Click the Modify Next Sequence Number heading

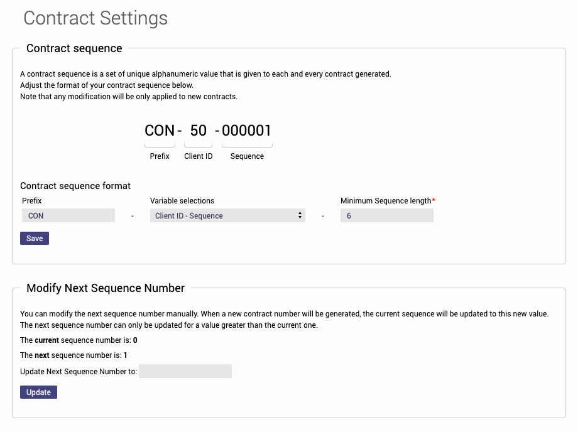(106, 288)
